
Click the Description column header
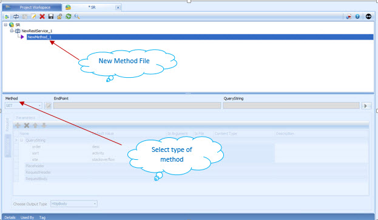[285, 134]
